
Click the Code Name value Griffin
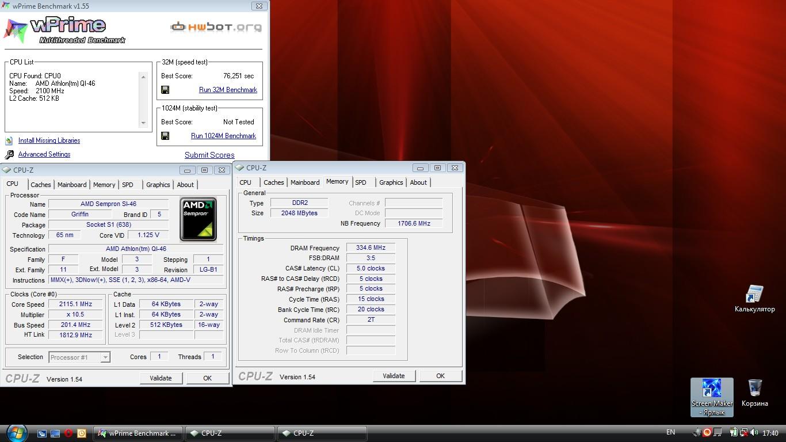[80, 214]
